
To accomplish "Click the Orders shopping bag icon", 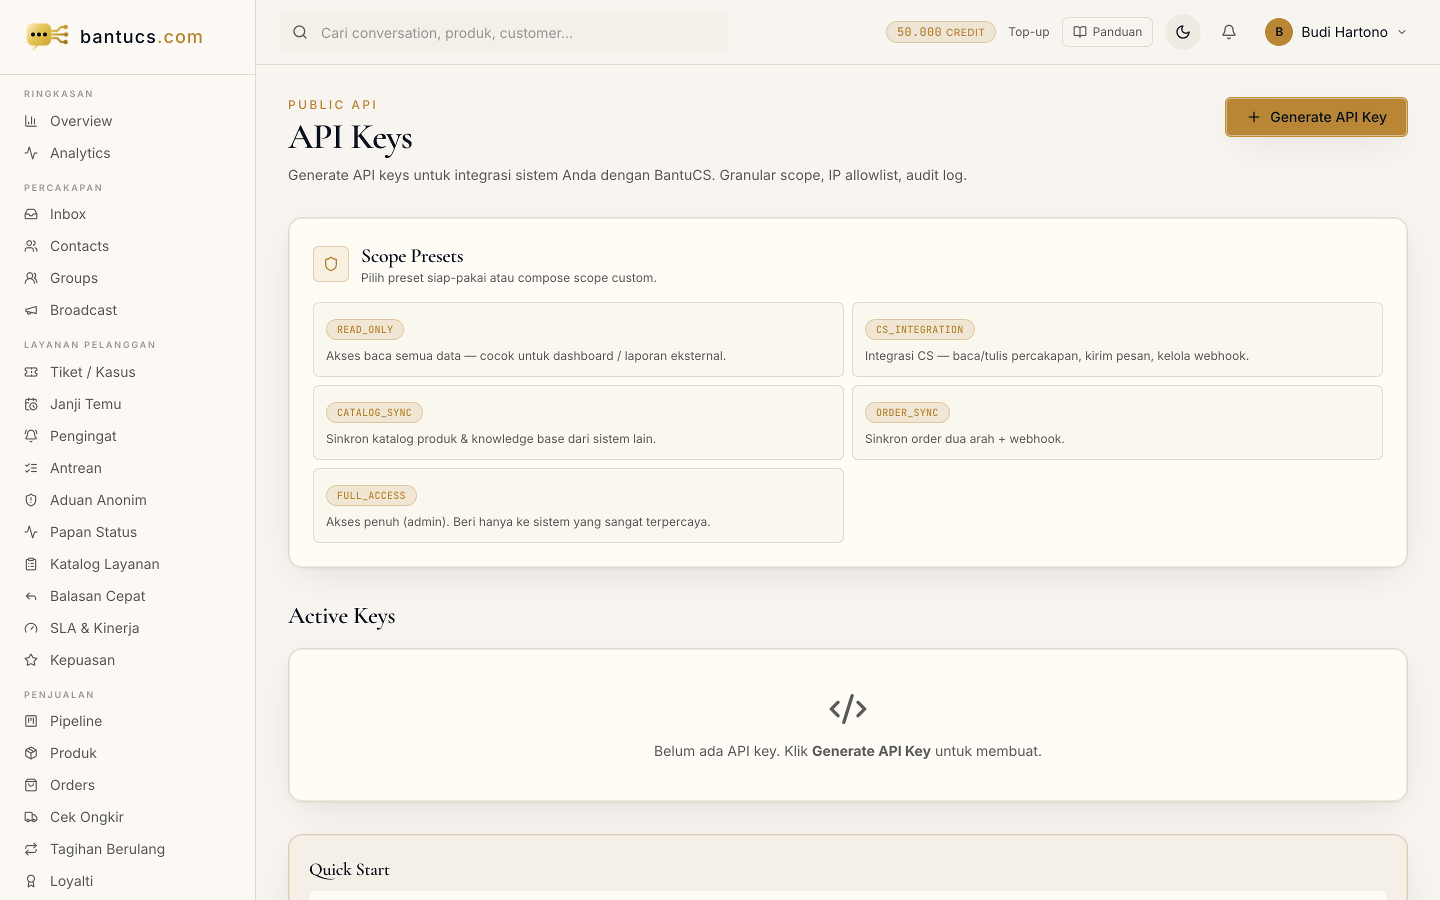I will 31,785.
